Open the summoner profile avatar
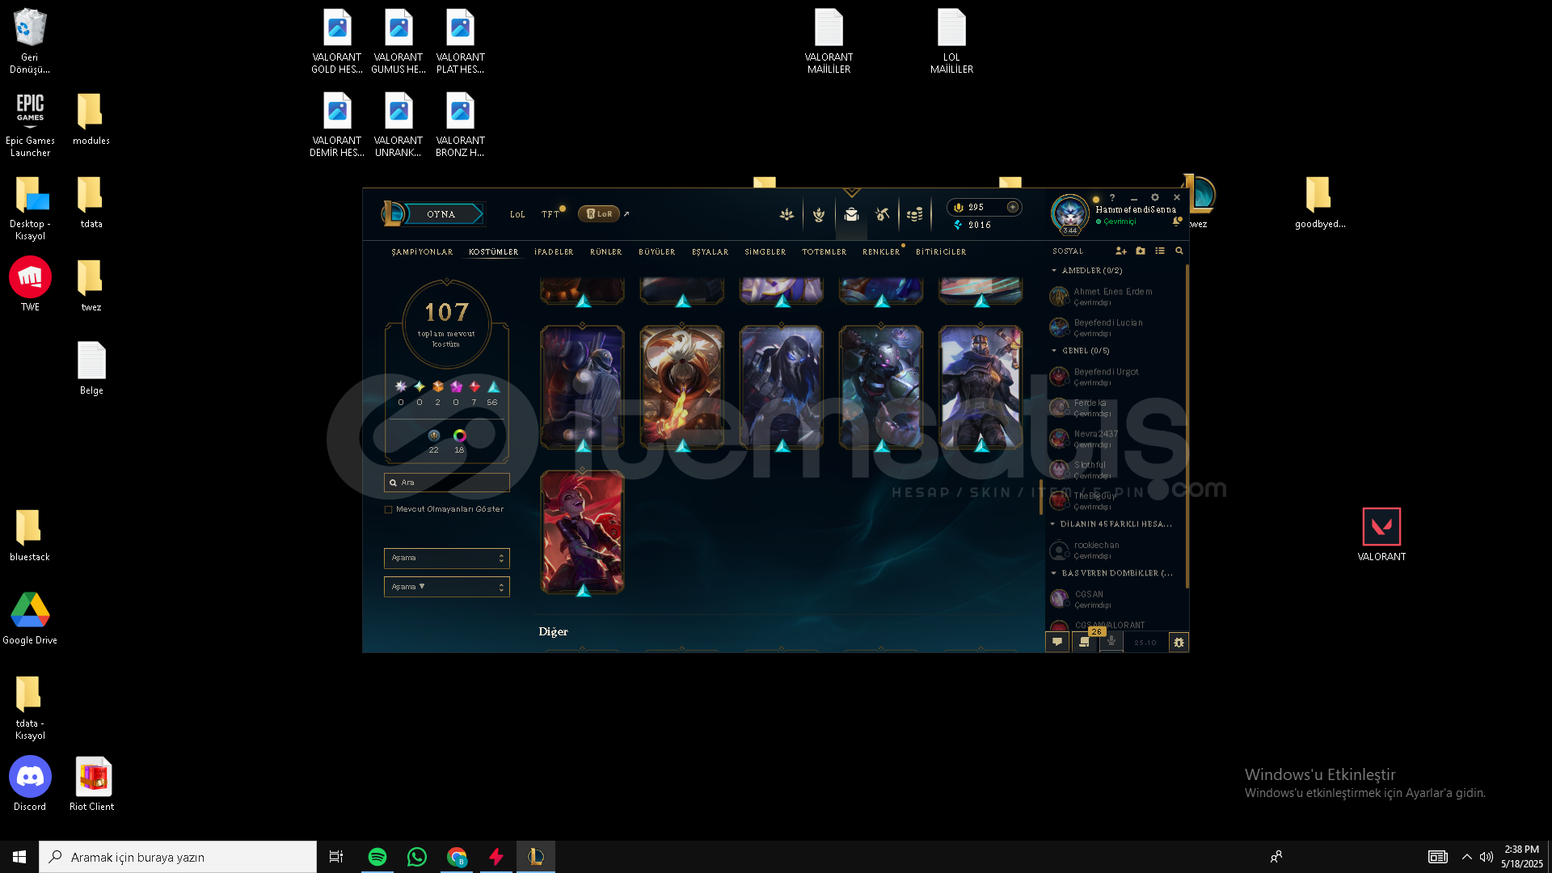This screenshot has height=873, width=1552. pos(1070,213)
